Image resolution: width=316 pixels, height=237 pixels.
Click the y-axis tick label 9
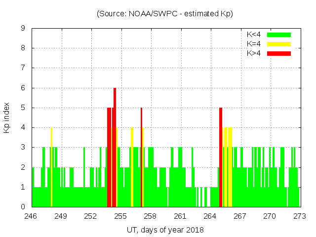click(x=23, y=29)
